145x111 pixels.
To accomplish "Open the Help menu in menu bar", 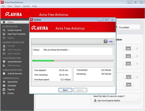I will point(35,6).
